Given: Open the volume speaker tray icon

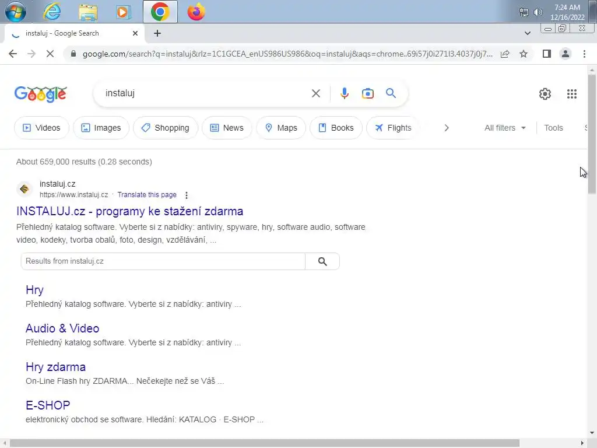Looking at the screenshot, I should 538,12.
